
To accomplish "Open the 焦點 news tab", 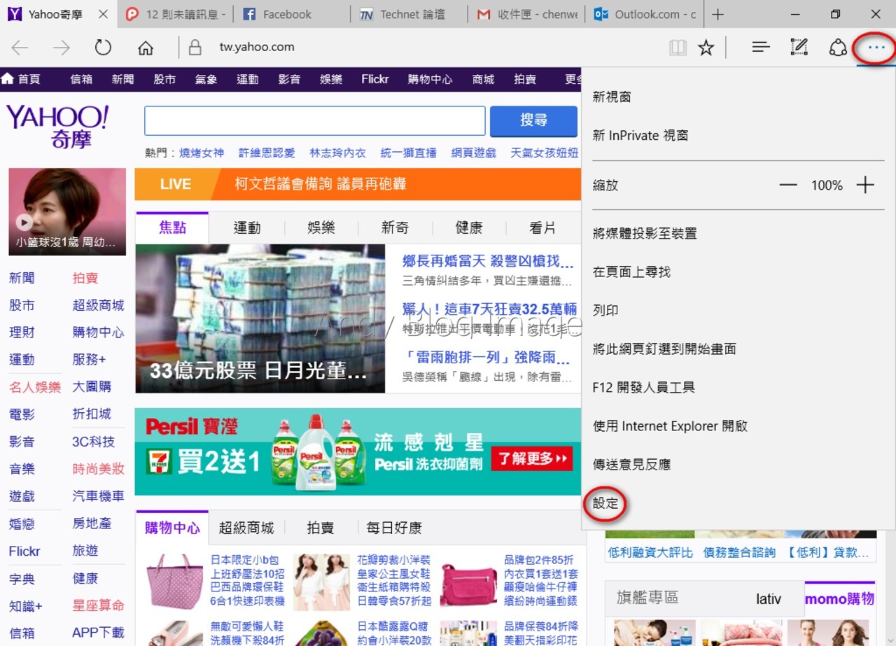I will pos(172,227).
